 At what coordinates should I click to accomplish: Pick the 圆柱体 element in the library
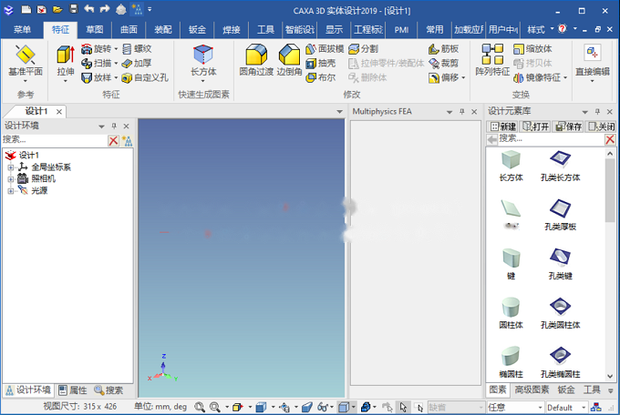pyautogui.click(x=511, y=313)
